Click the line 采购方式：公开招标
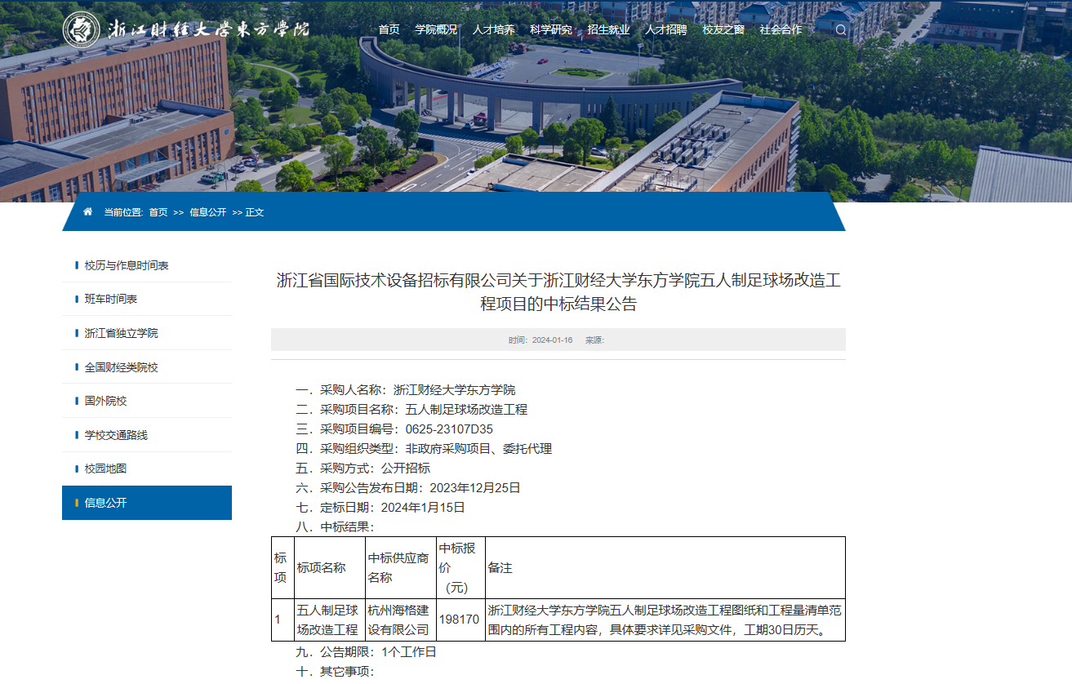The image size is (1072, 684). click(x=363, y=469)
